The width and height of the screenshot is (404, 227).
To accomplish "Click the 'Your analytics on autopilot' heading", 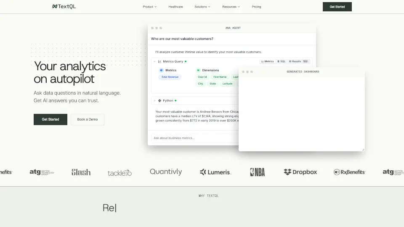I will (x=69, y=73).
